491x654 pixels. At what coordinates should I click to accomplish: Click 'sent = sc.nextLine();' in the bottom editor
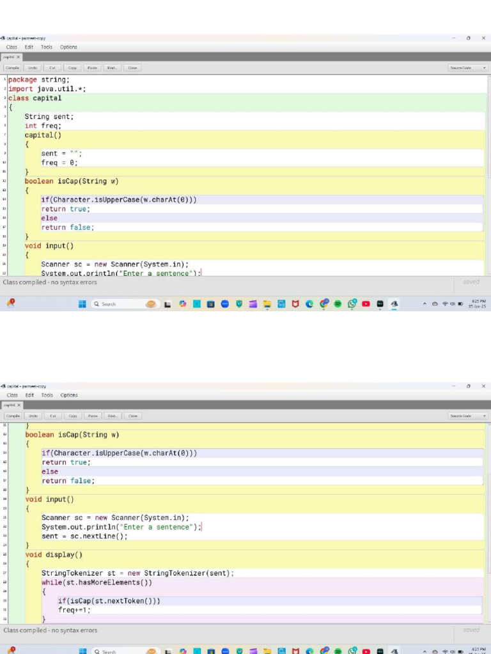click(x=84, y=536)
